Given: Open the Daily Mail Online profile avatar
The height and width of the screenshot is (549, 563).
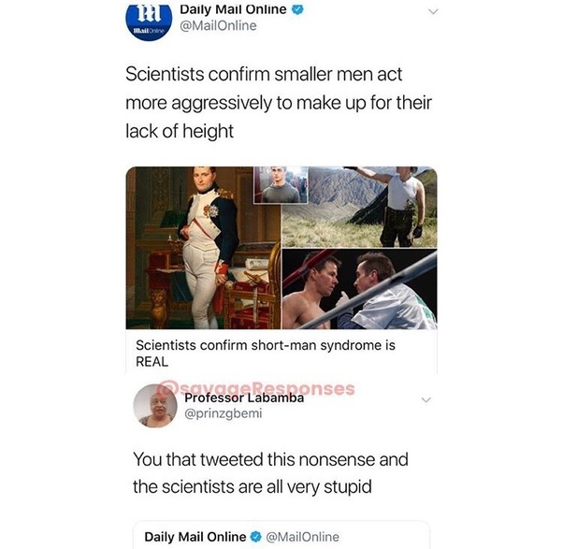Looking at the screenshot, I should [x=149, y=21].
